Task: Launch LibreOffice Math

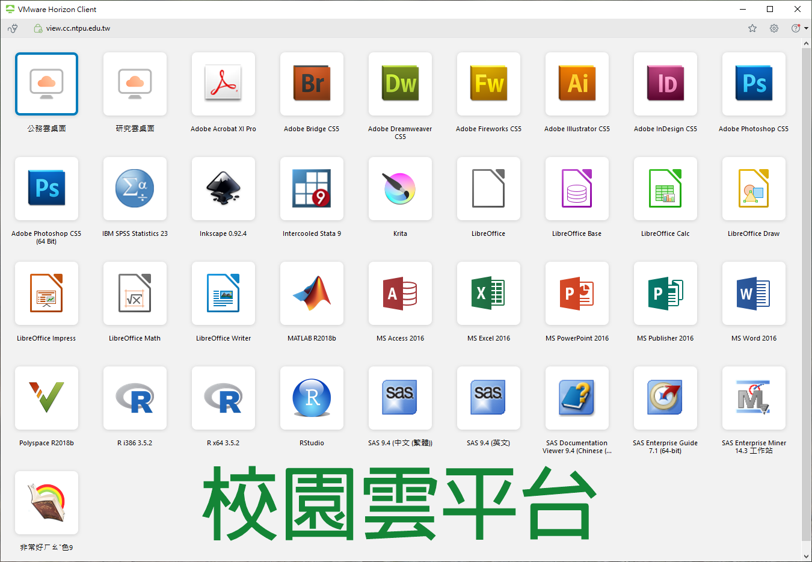Action: 135,293
